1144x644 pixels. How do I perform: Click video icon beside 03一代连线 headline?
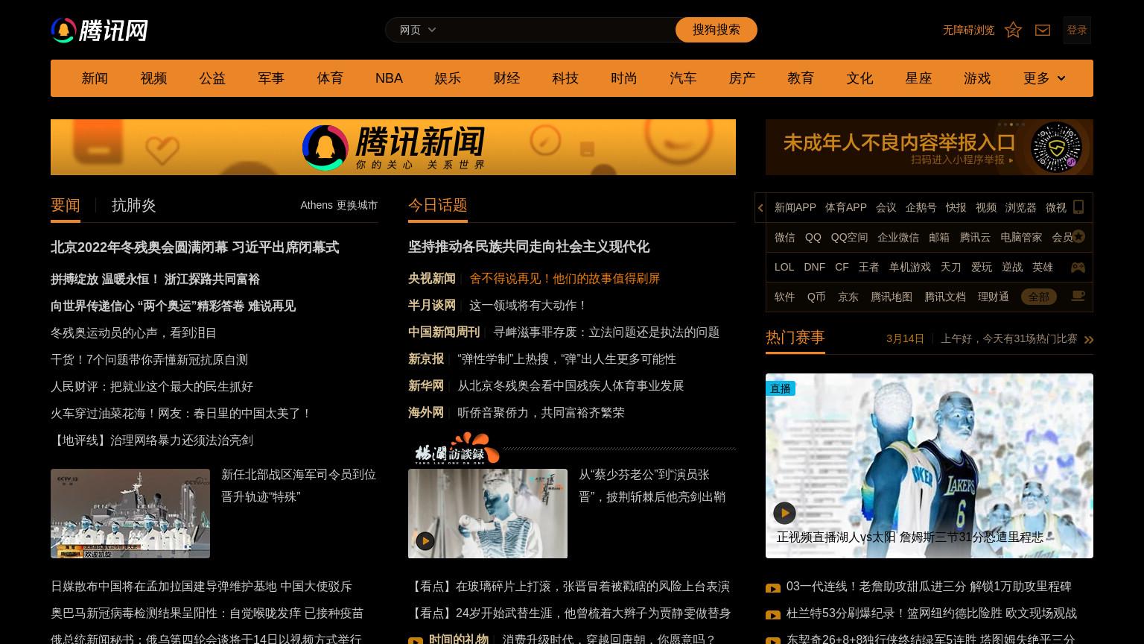coord(773,588)
